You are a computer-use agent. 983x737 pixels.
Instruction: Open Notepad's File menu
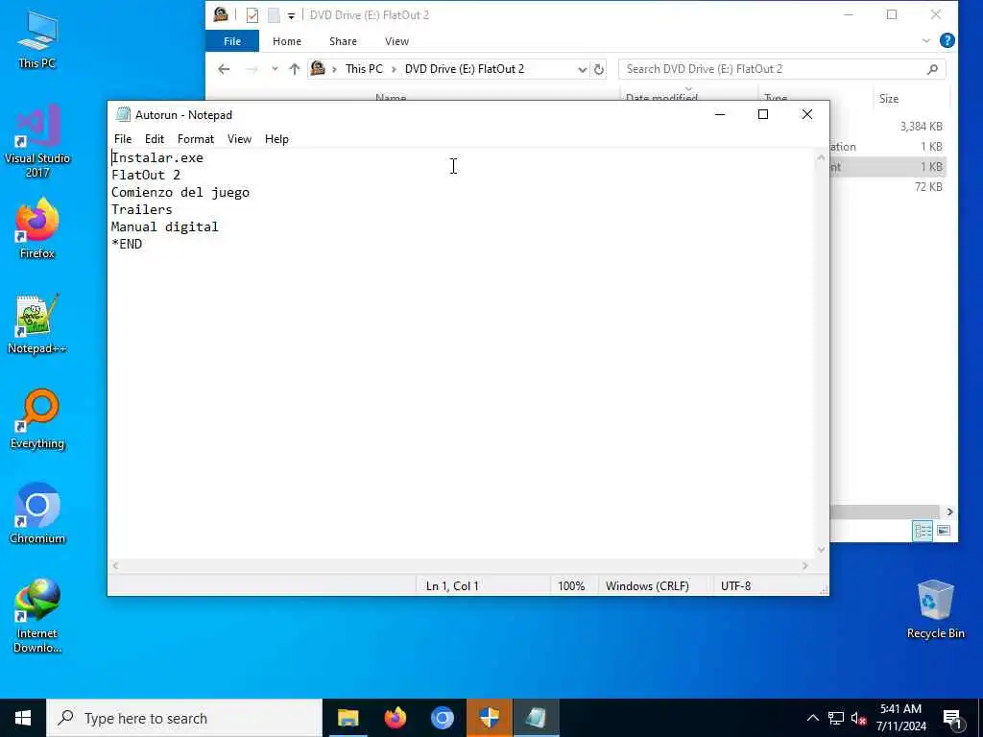pyautogui.click(x=123, y=139)
